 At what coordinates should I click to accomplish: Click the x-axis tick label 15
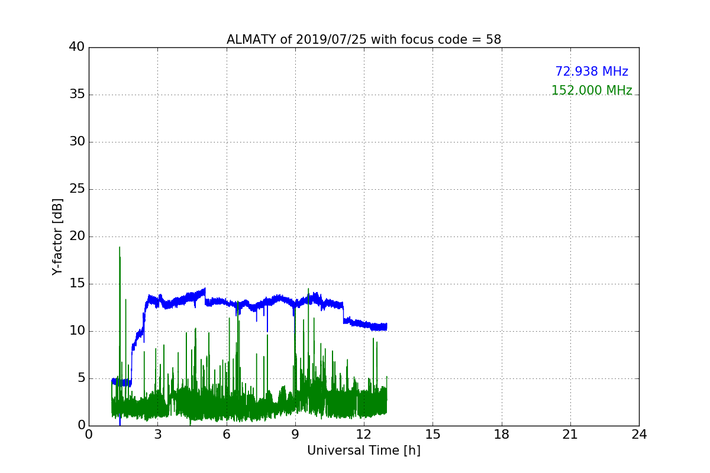click(x=433, y=435)
